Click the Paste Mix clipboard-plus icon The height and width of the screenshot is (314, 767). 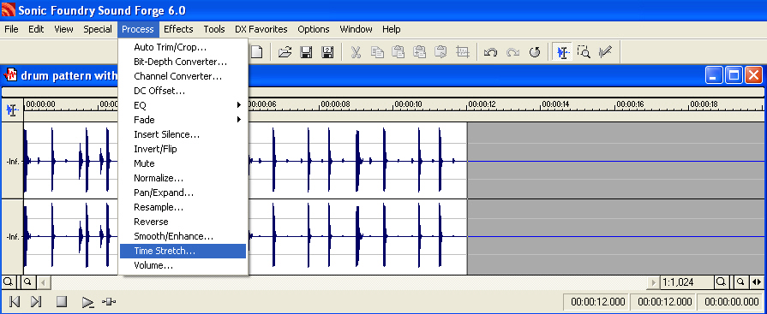coord(420,52)
